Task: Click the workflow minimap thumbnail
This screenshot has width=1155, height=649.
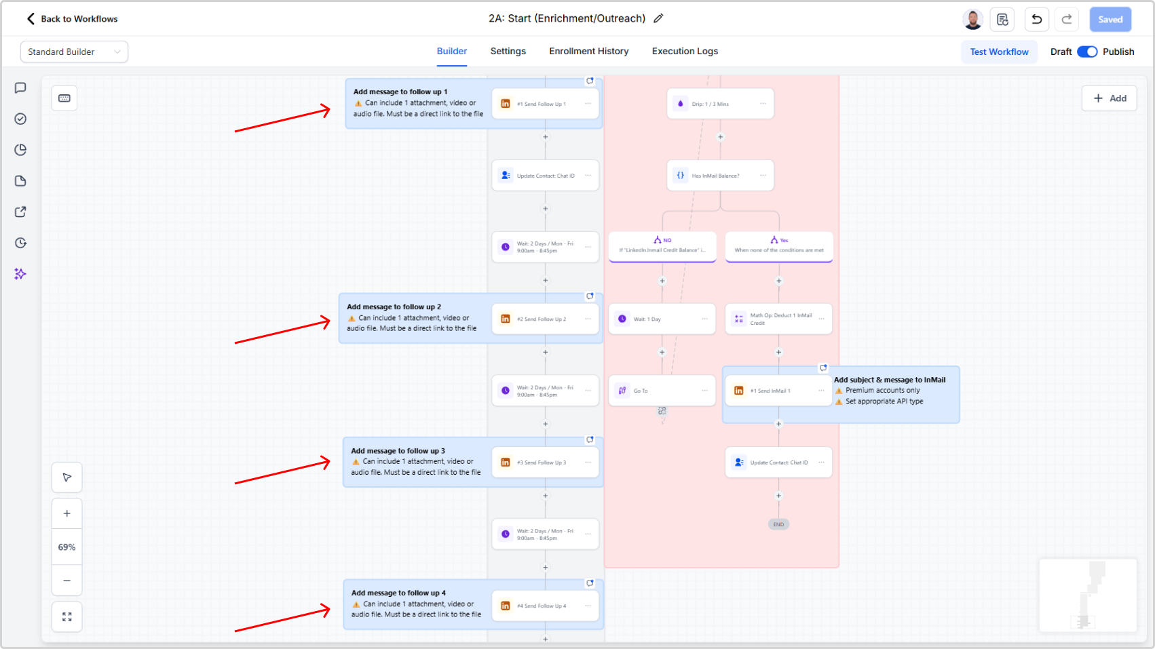Action: pos(1088,595)
